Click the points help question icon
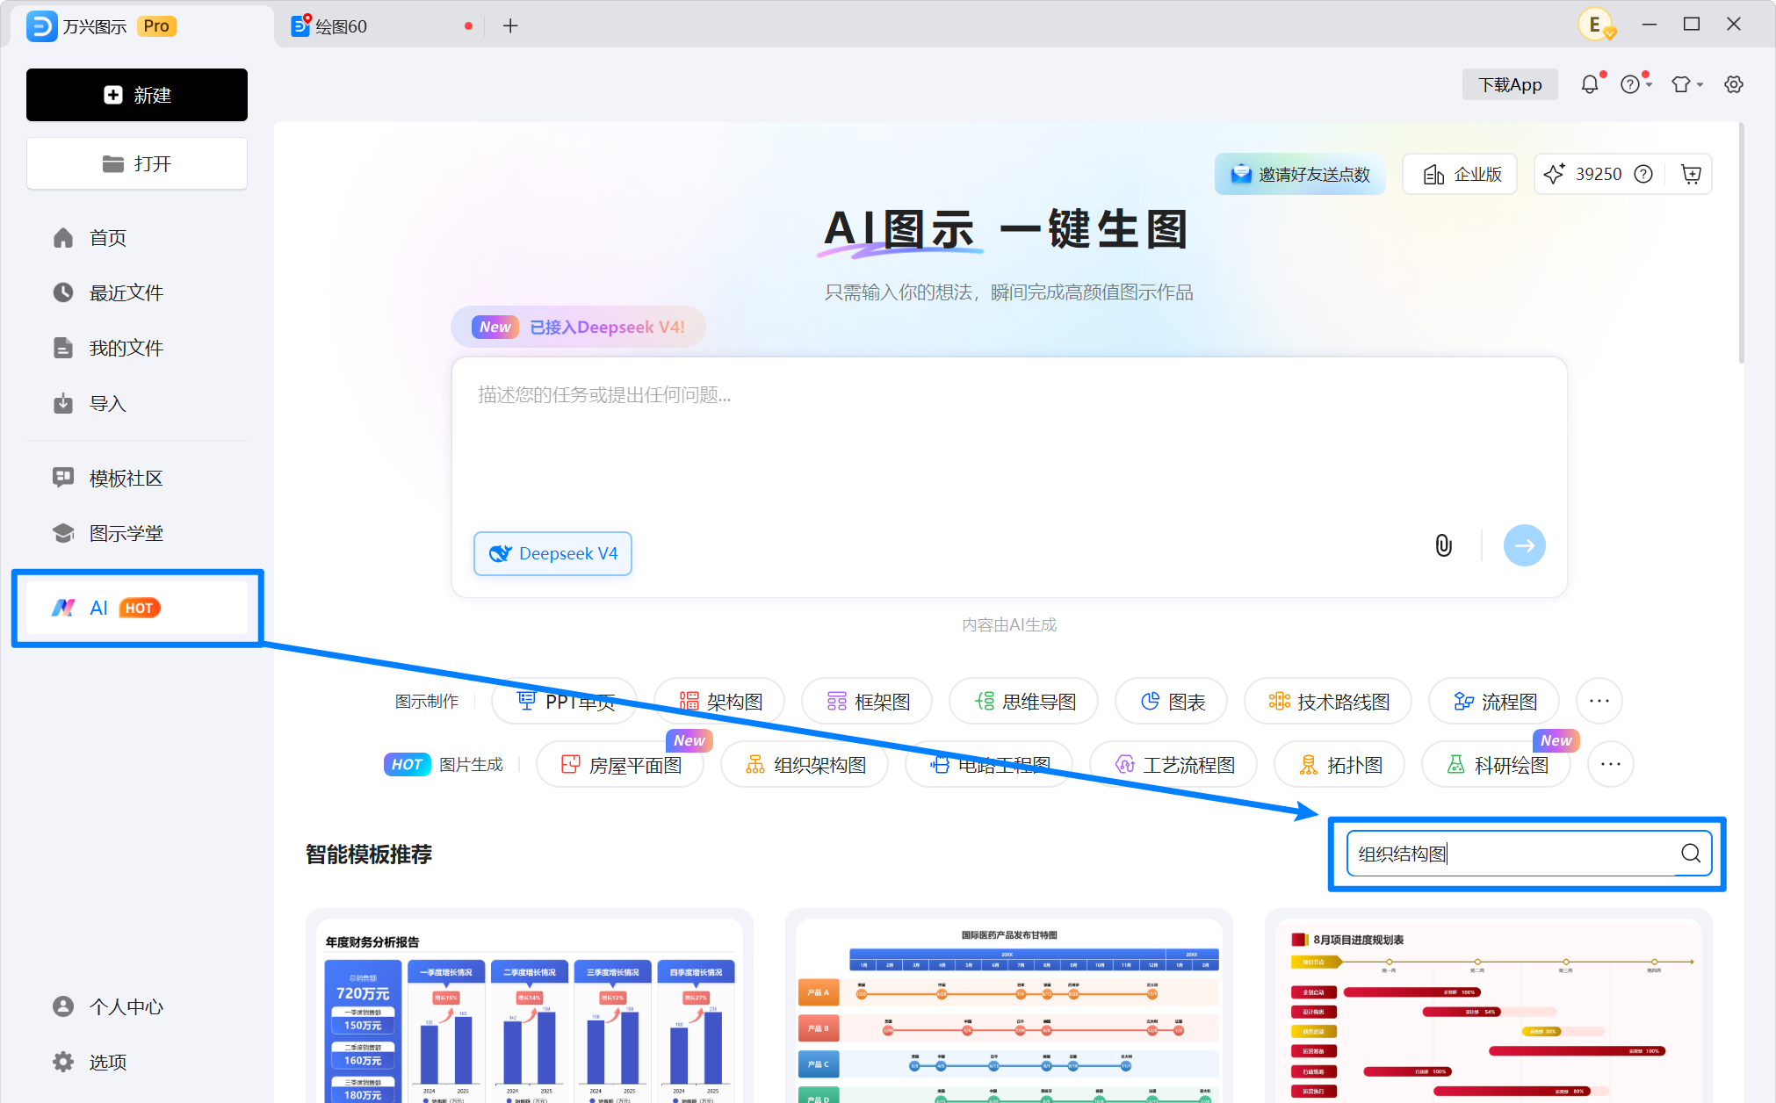 pos(1643,174)
